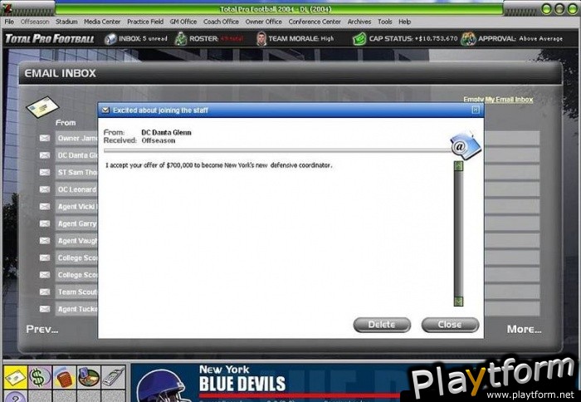Open the question mark help icon
Viewport: 581px width, 402px height.
pyautogui.click(x=15, y=396)
